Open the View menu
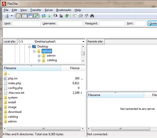Screen dimensions: 157x138 pyautogui.click(x=23, y=10)
